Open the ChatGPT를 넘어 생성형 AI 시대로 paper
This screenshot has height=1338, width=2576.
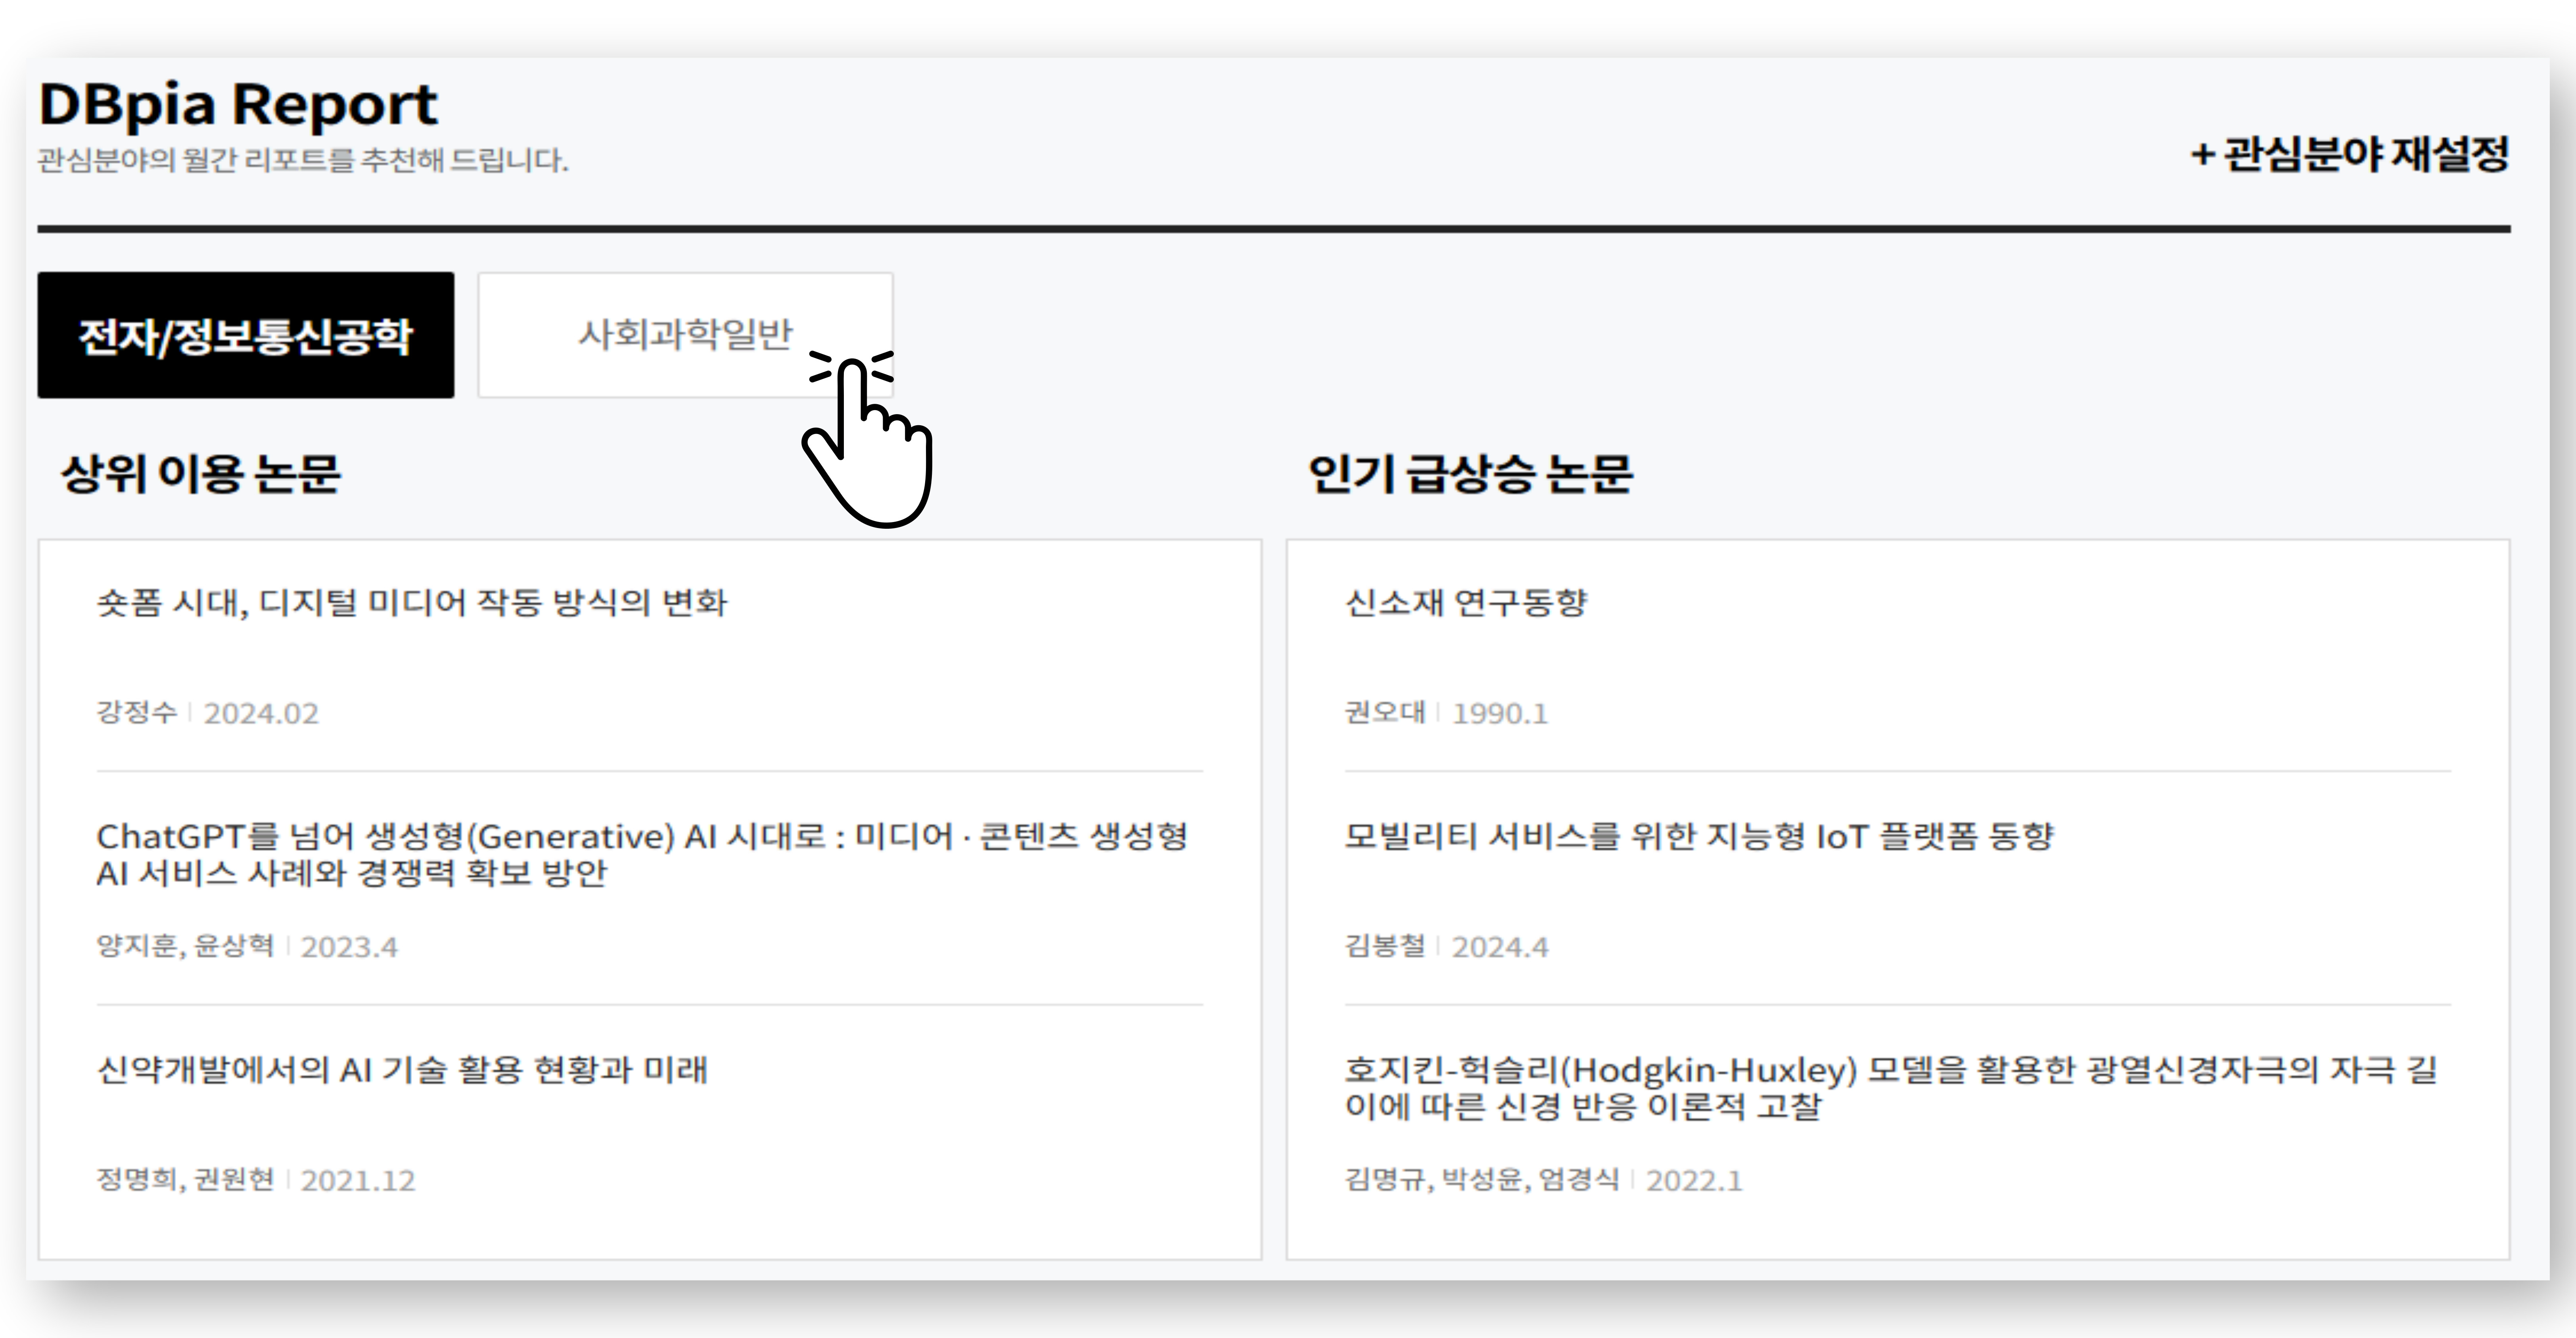pos(642,854)
